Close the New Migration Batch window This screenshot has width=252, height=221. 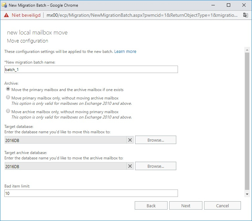(x=244, y=5)
